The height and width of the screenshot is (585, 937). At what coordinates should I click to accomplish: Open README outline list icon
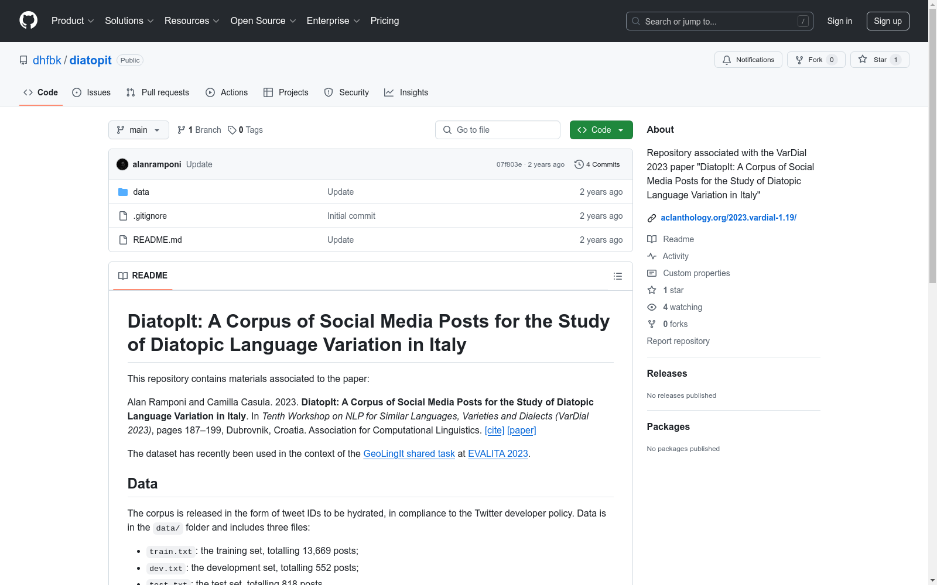618,276
